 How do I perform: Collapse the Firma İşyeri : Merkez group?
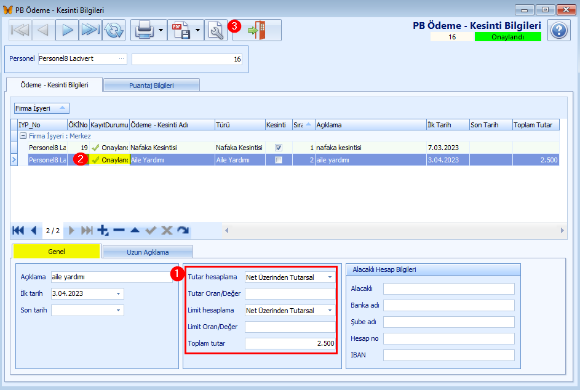[23, 136]
